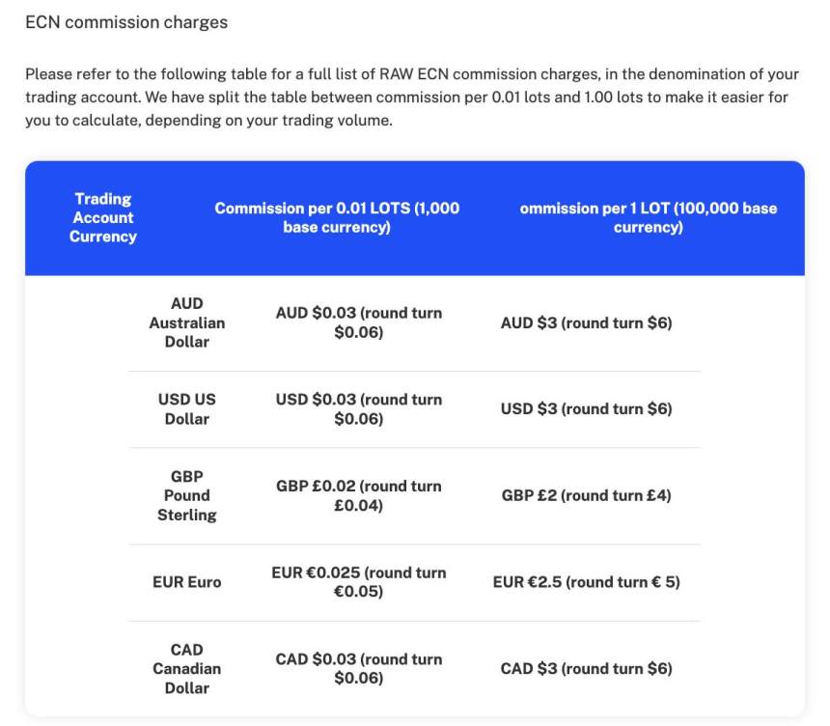Click the "GBP £2 (round turn £4)" cell

pos(586,495)
